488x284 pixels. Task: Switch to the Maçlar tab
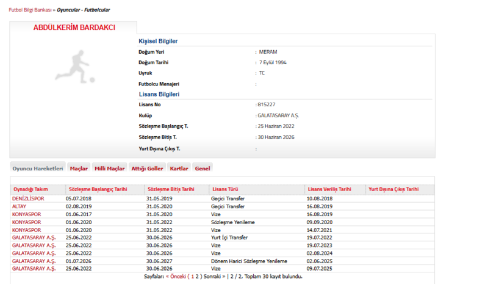coord(79,169)
